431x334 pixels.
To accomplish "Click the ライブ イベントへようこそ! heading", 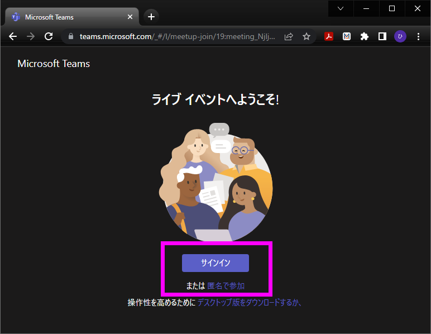I will tap(215, 99).
